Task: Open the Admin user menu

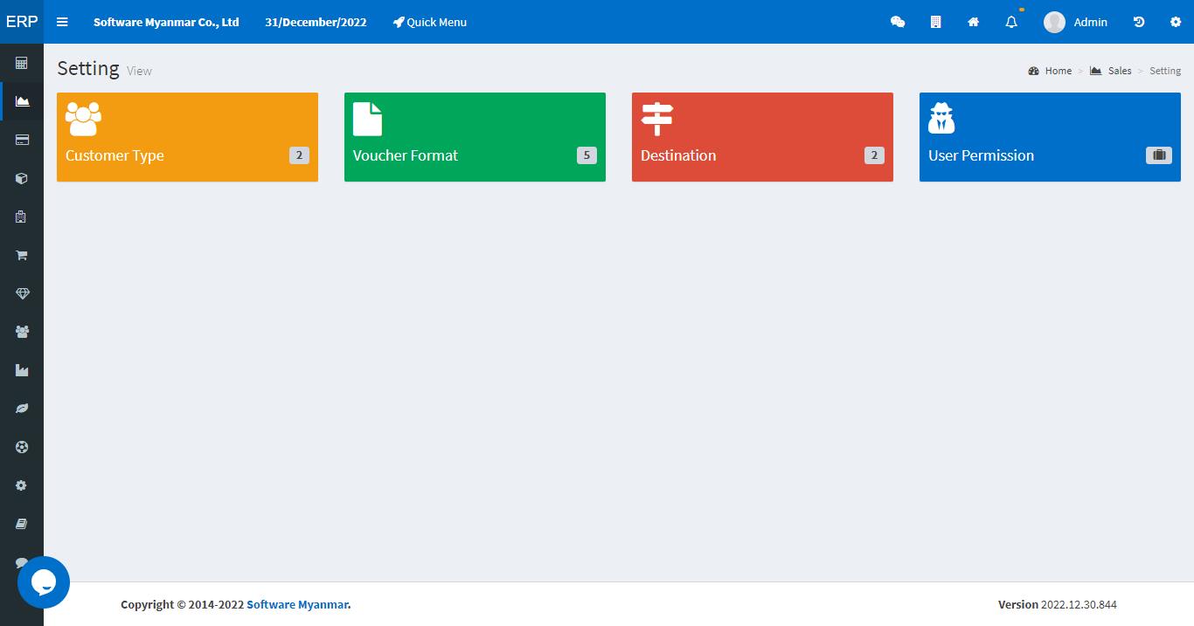Action: [1075, 22]
